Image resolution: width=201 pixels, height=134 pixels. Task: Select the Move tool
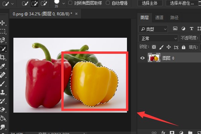[x=2, y=23]
